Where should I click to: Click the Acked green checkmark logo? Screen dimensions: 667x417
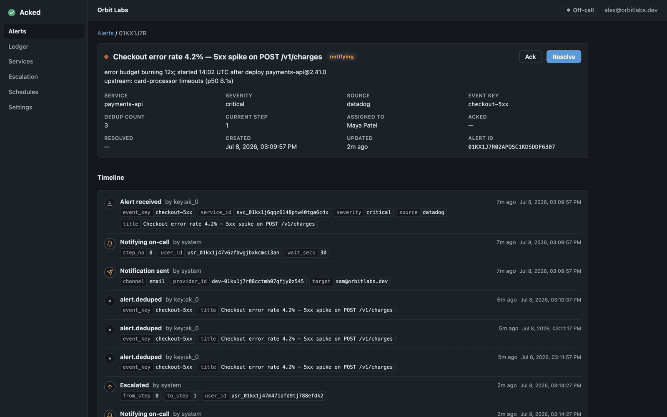point(12,13)
